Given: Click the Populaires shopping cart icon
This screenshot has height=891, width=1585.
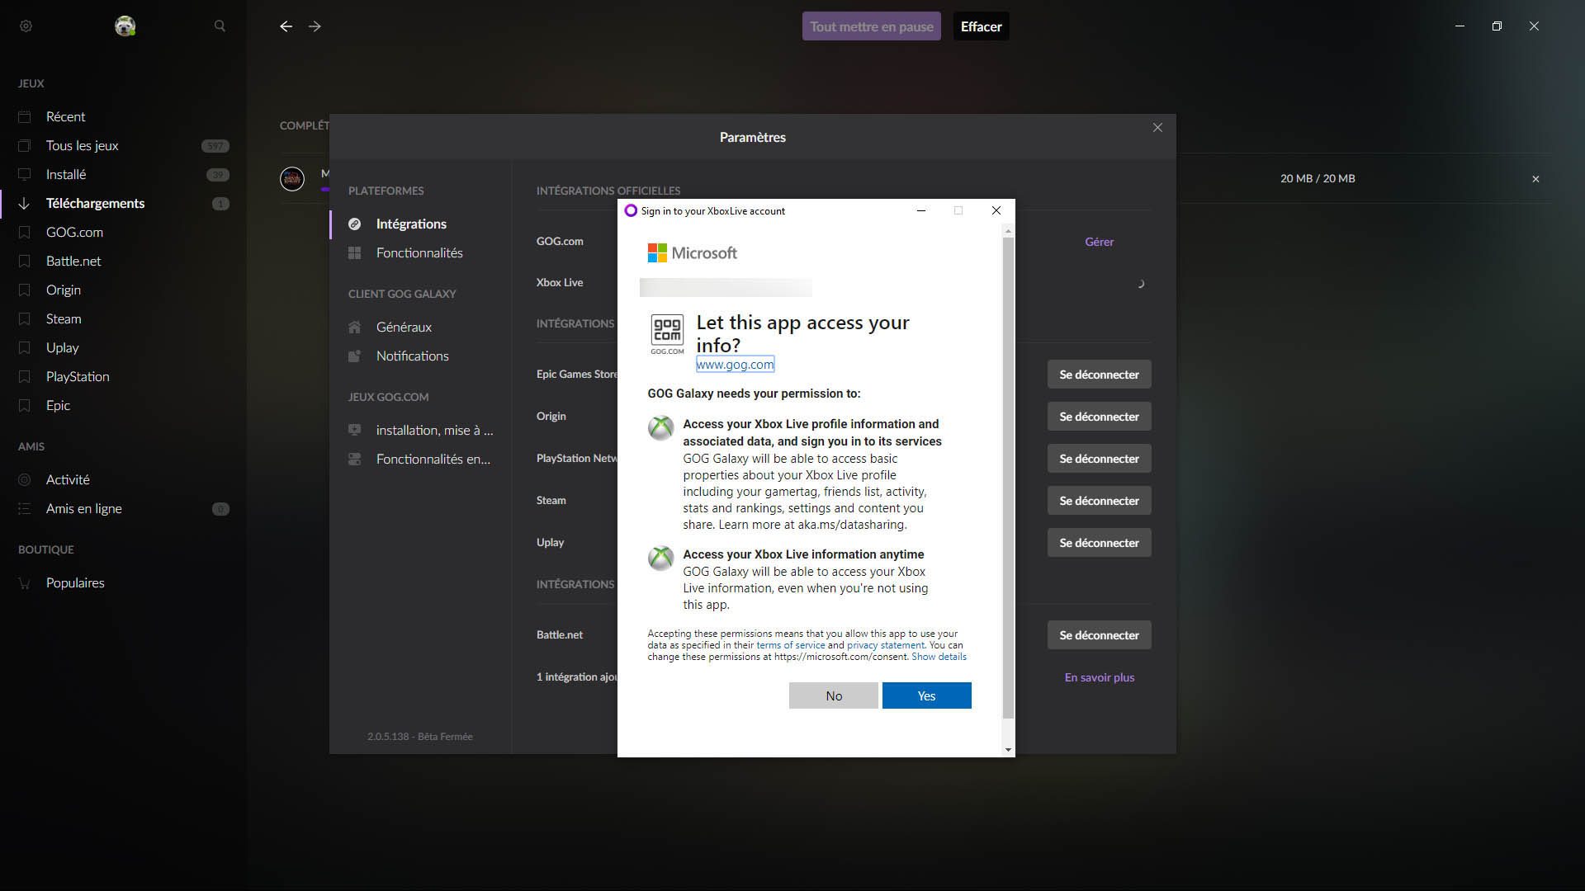Looking at the screenshot, I should (25, 583).
